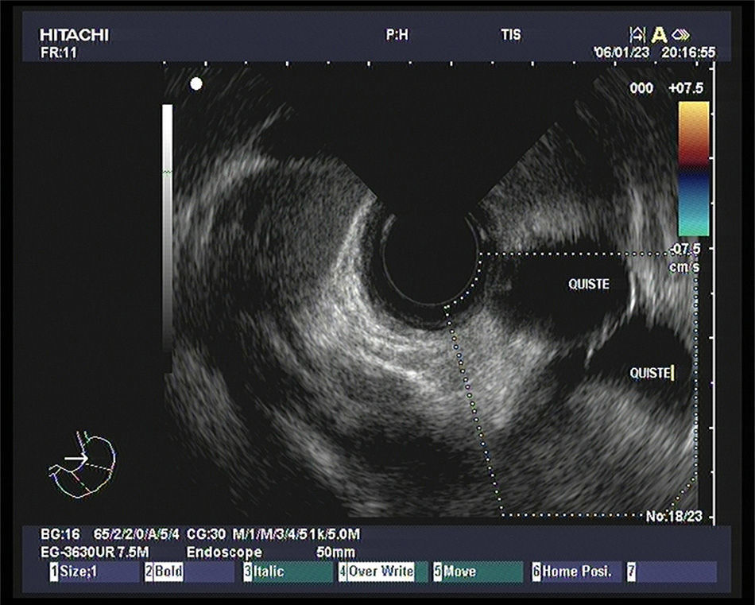Click the HITACHI logo text
The height and width of the screenshot is (605, 755).
tap(74, 35)
